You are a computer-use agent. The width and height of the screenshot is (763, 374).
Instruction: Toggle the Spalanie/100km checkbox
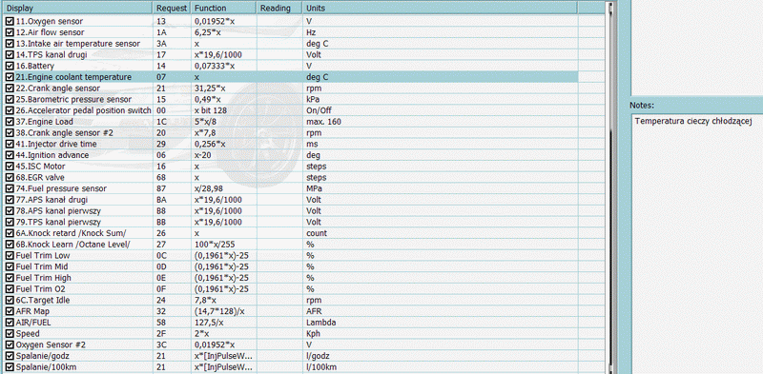pyautogui.click(x=10, y=367)
